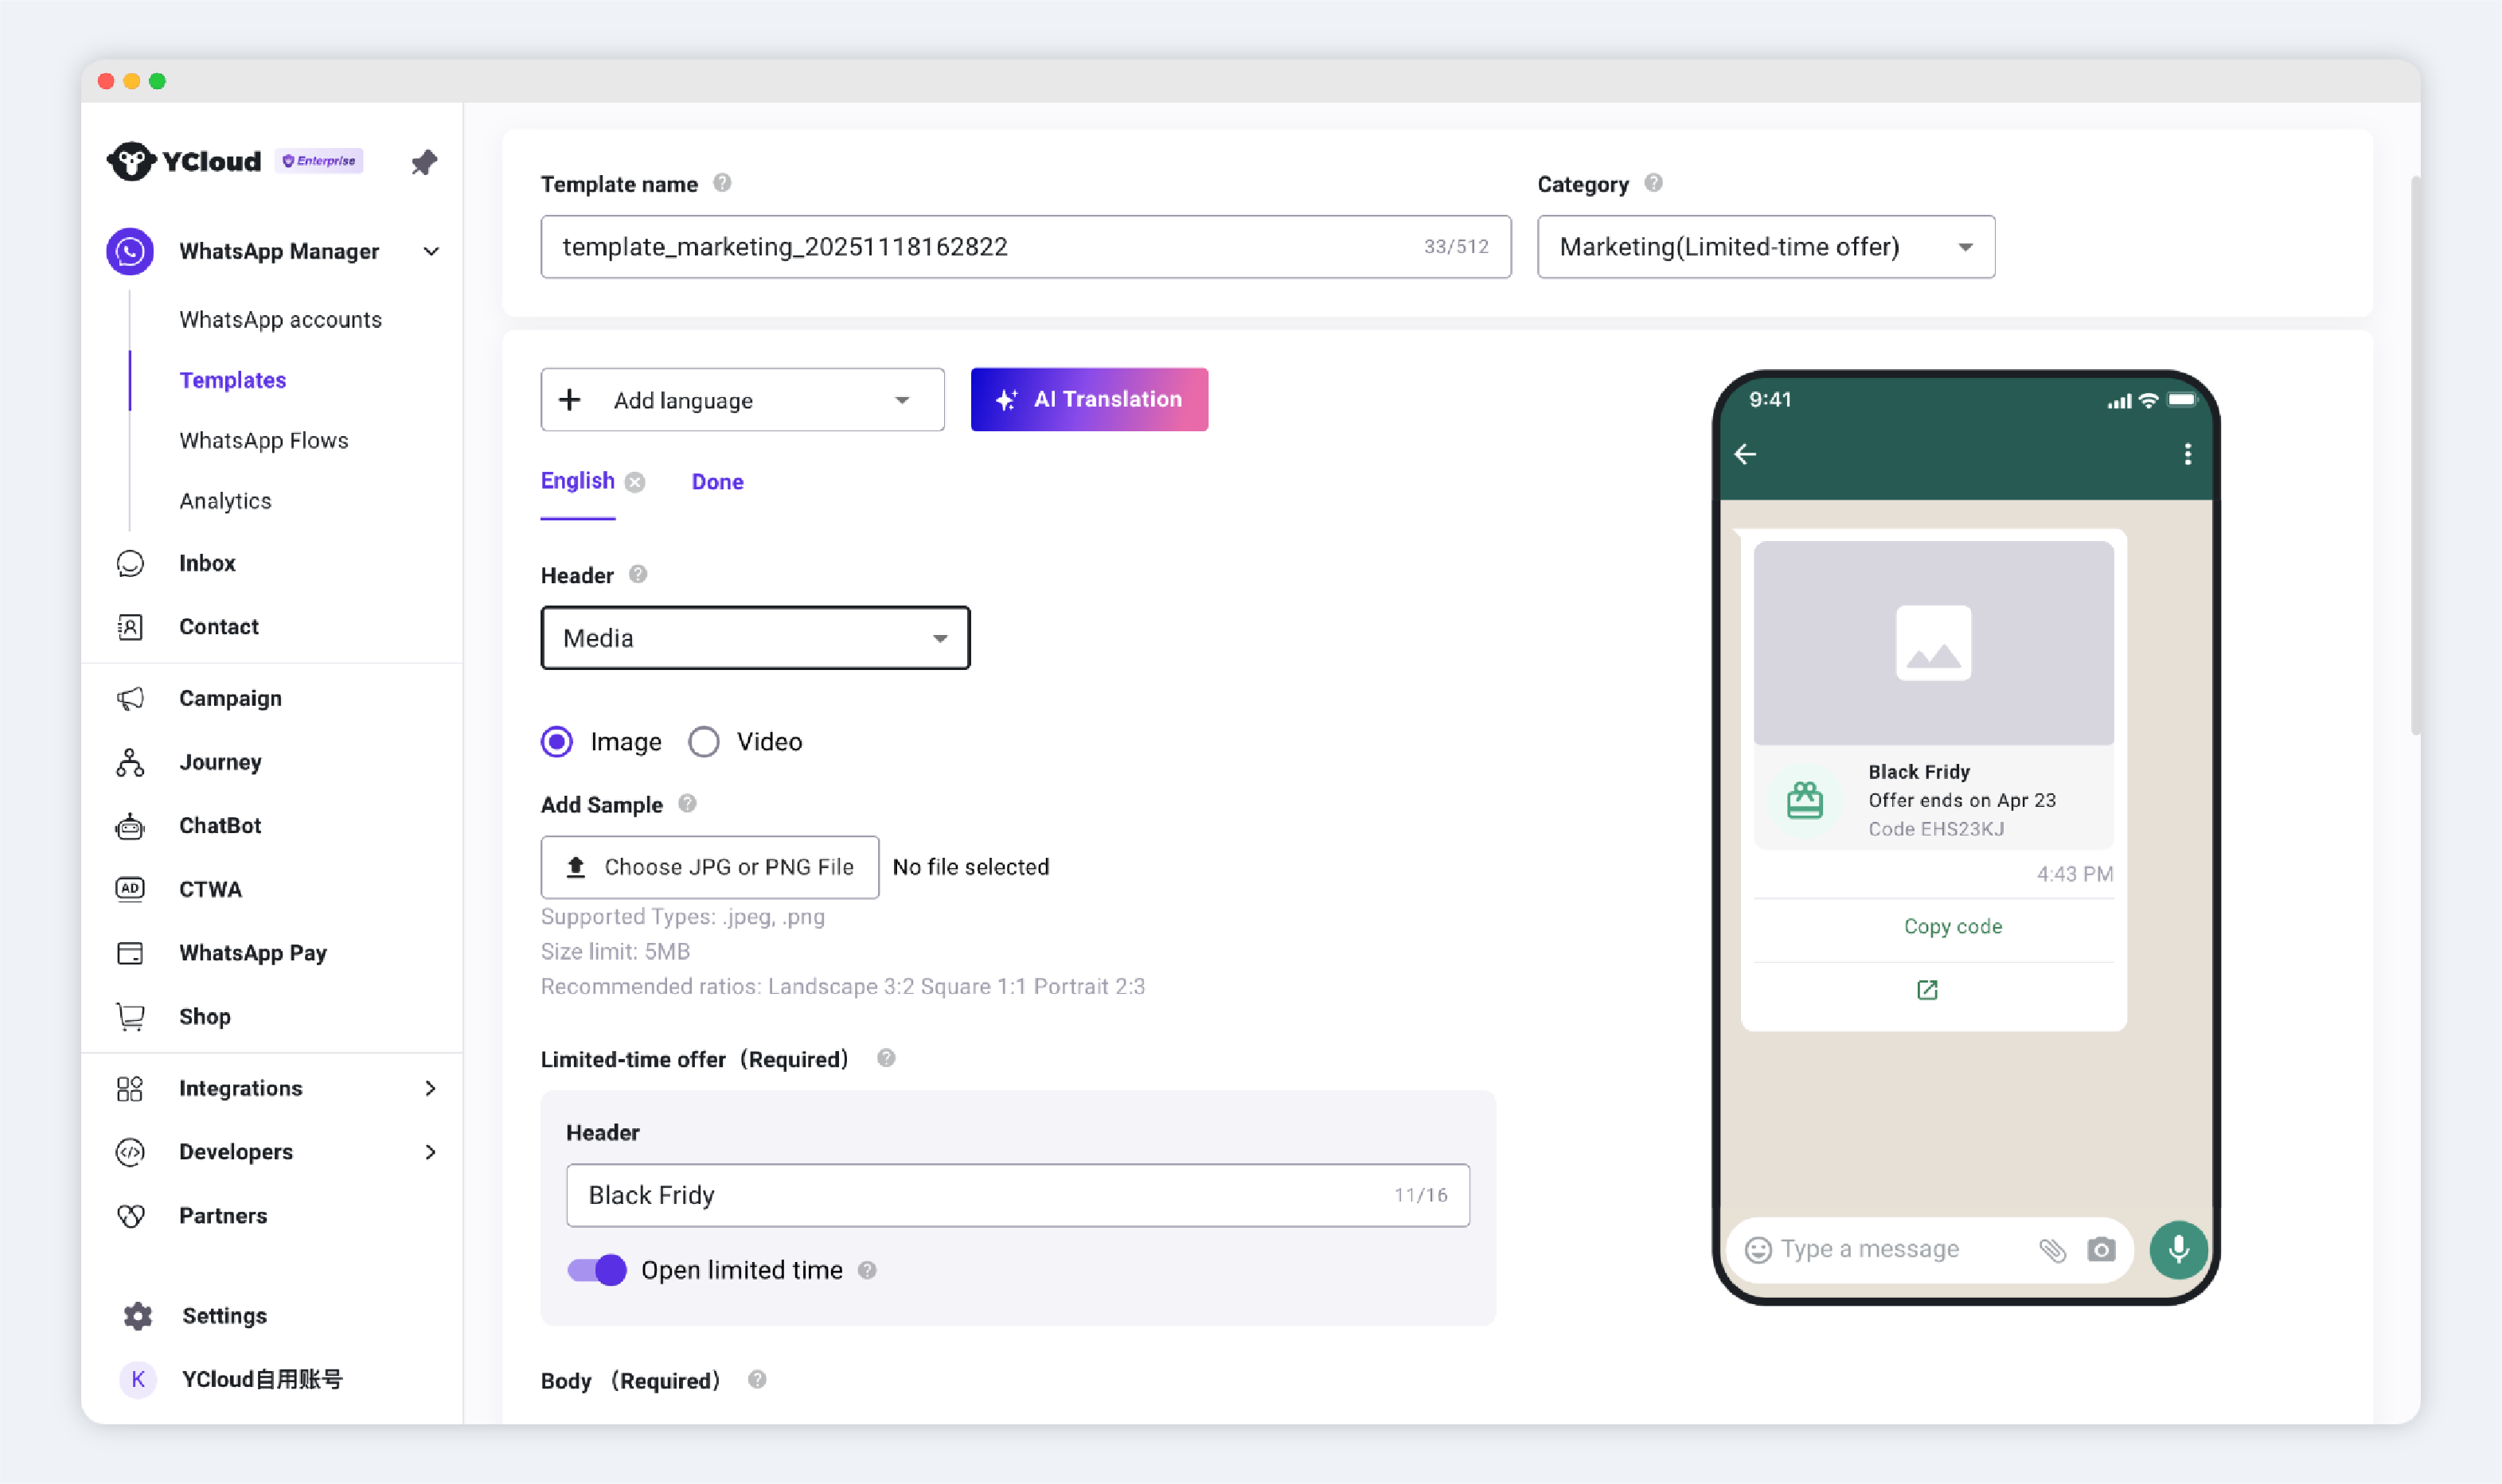Click help icon next to Template name
This screenshot has width=2502, height=1484.
[x=722, y=183]
